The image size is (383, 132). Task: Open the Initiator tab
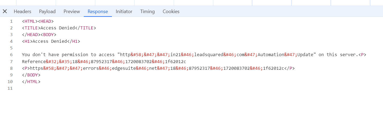point(124,11)
